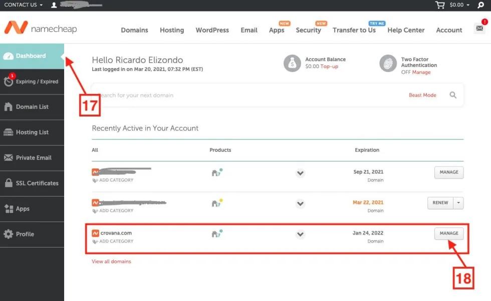
Task: Click the Account Balance money bag icon
Action: 292,63
